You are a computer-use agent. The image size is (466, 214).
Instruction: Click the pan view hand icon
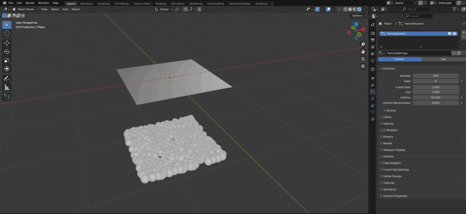click(363, 52)
